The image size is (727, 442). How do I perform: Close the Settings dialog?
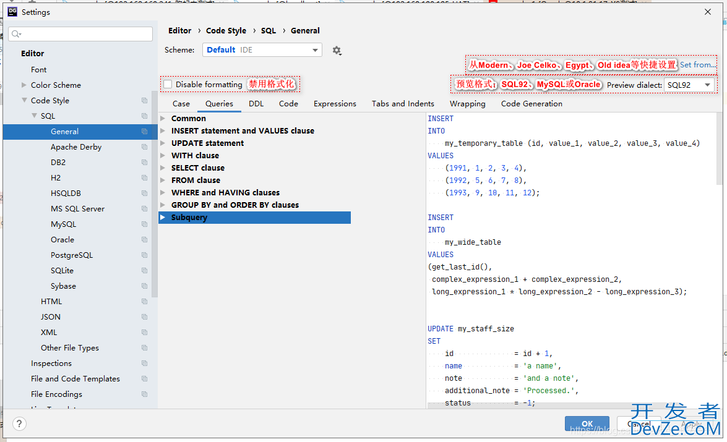point(708,12)
